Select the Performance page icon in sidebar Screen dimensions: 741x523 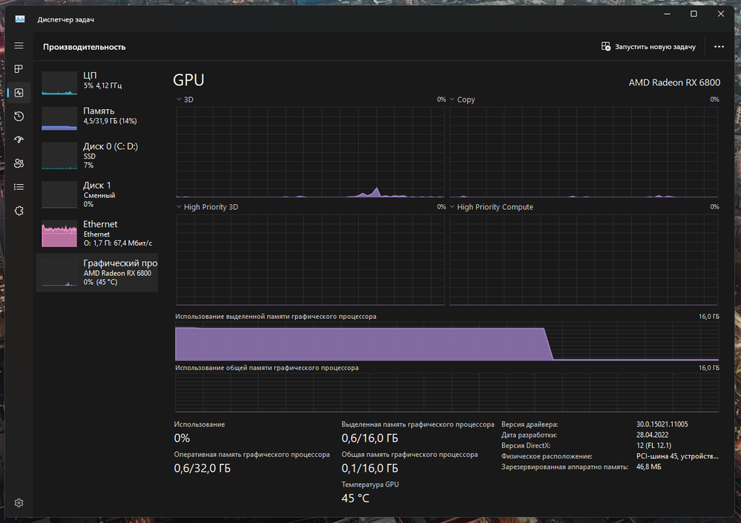(x=19, y=93)
